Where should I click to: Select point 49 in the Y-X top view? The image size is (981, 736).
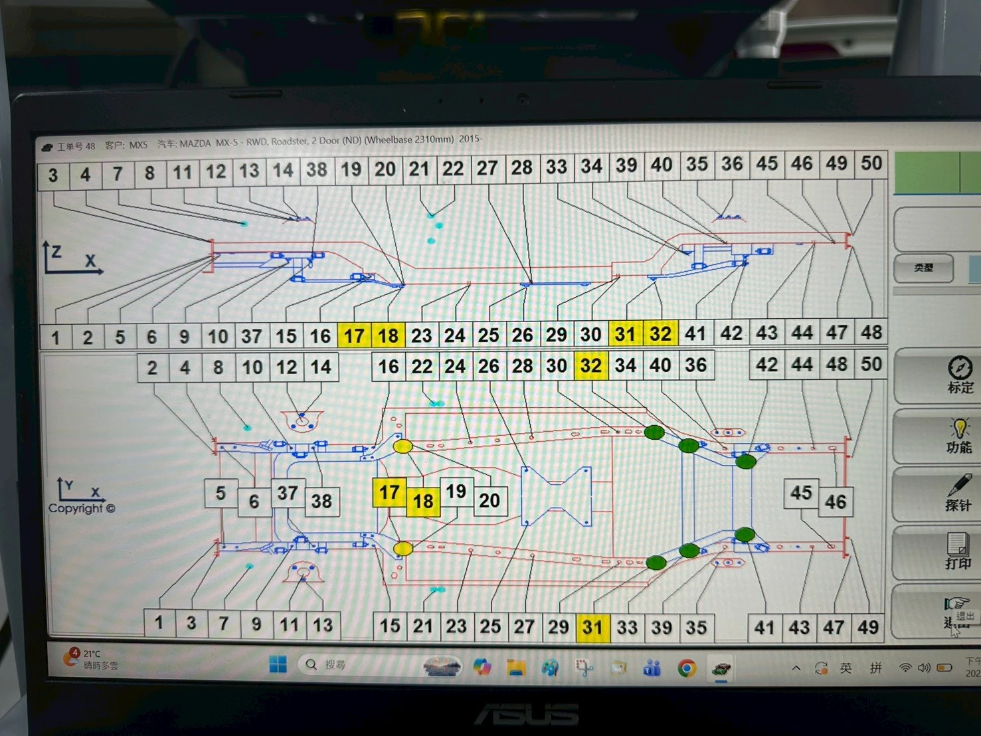869,628
